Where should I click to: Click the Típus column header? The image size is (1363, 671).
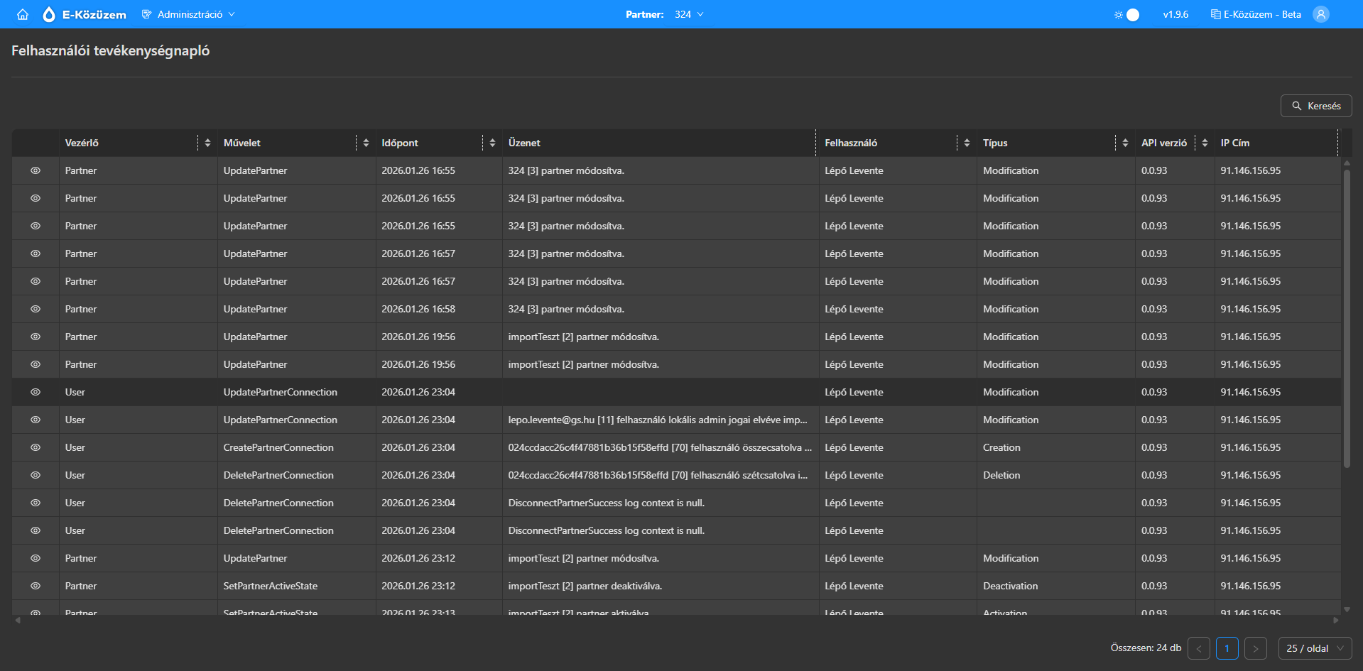pos(995,143)
